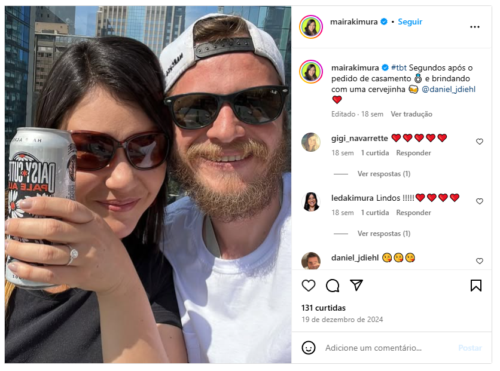The width and height of the screenshot is (500, 371).
Task: Expand replies under ledakimura's comment
Action: pyautogui.click(x=383, y=234)
